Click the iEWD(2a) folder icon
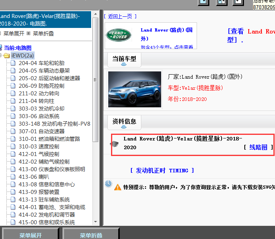 coord(7,55)
